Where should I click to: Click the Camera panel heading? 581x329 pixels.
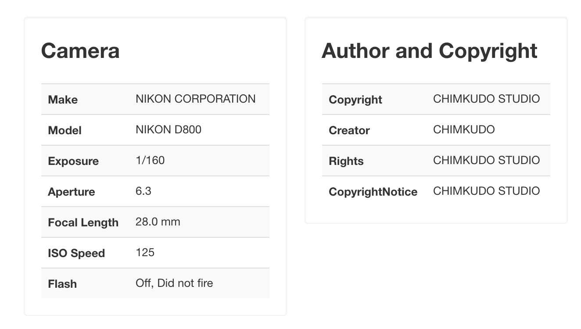pos(80,51)
